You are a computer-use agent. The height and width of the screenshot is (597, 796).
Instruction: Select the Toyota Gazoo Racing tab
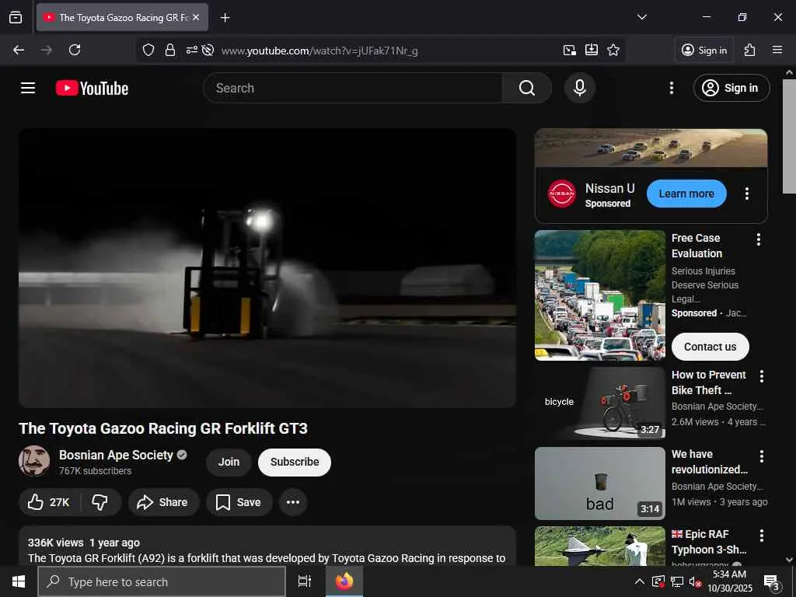click(x=122, y=17)
